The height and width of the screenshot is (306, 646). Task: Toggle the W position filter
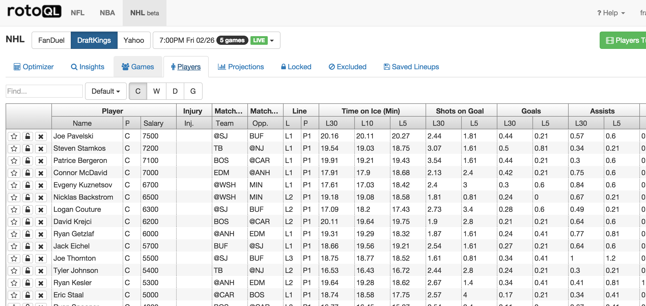tap(156, 91)
